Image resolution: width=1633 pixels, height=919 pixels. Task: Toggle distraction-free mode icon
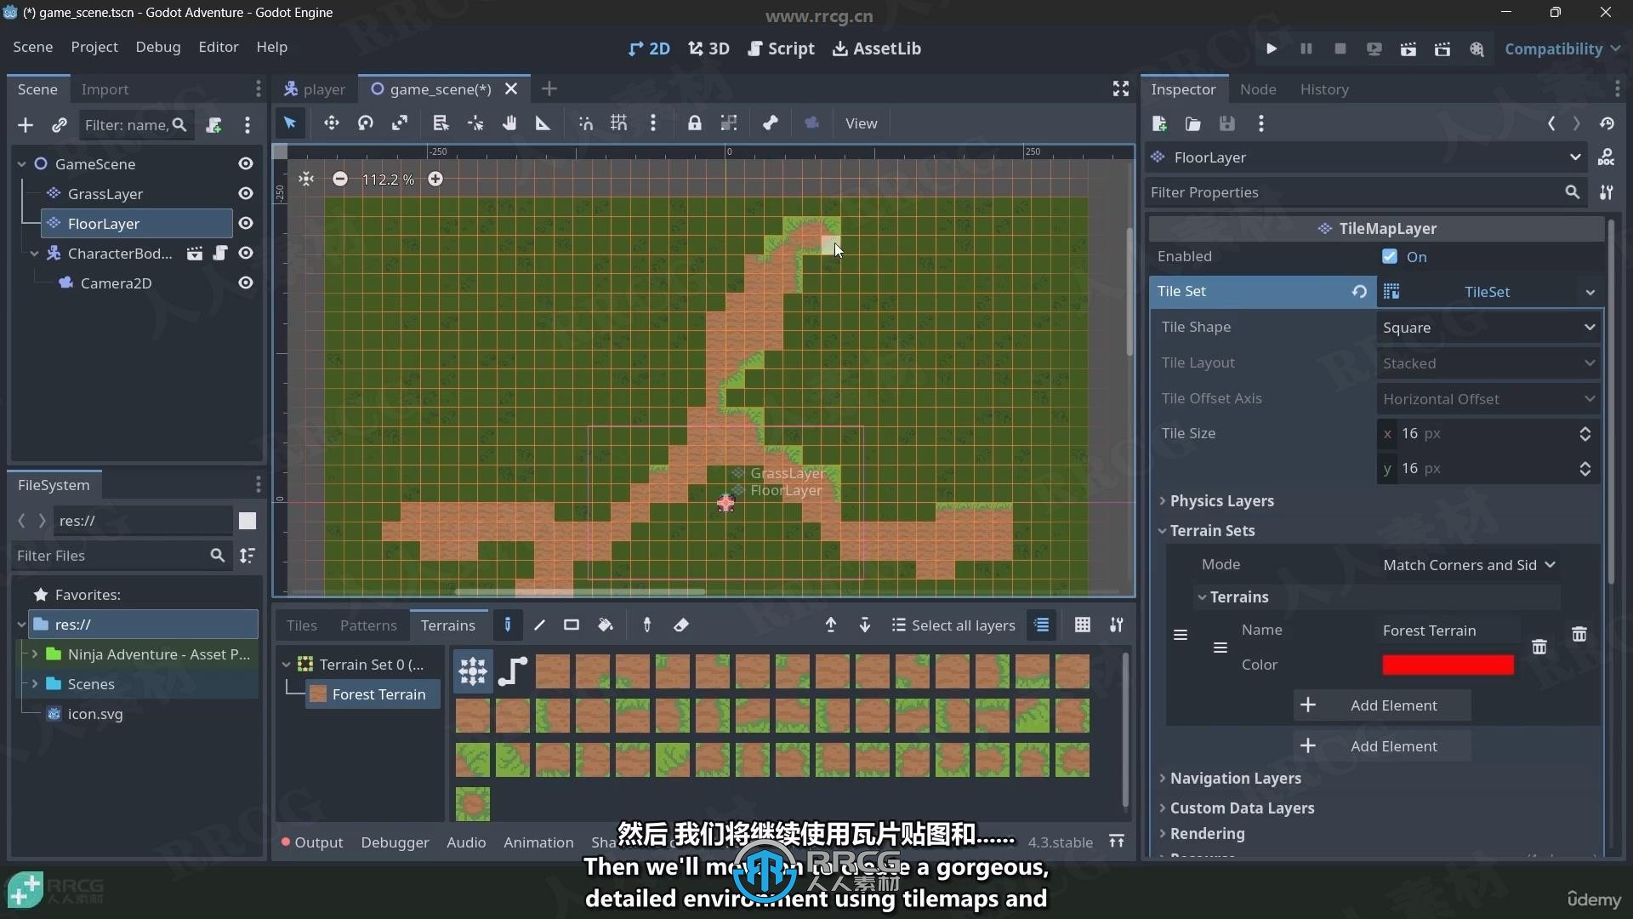pyautogui.click(x=1121, y=88)
